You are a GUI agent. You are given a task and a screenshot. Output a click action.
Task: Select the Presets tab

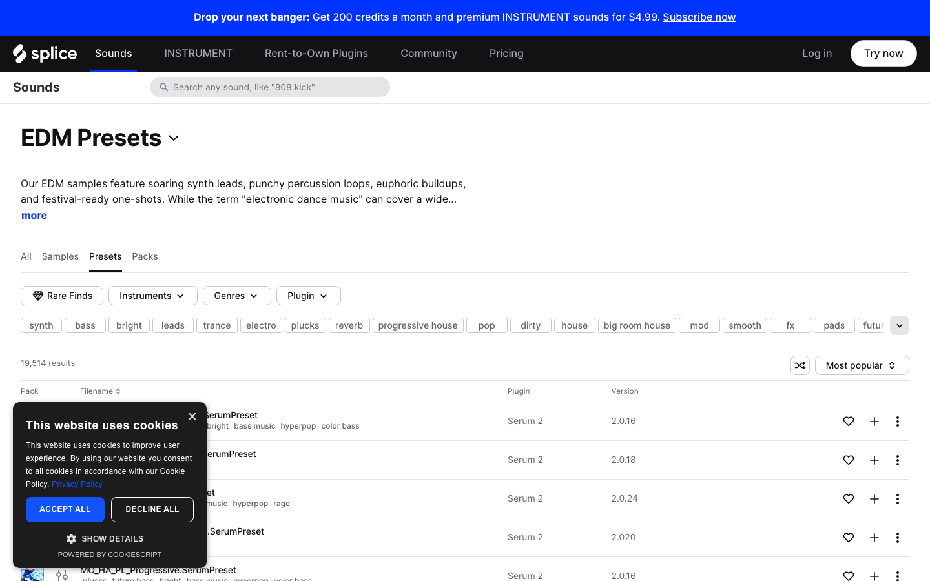105,256
